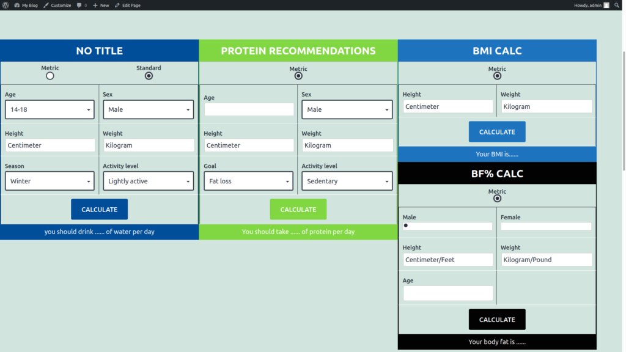Click Weight Kilogram field in BMI Calc
Screen dimensions: 626x352
click(x=546, y=106)
